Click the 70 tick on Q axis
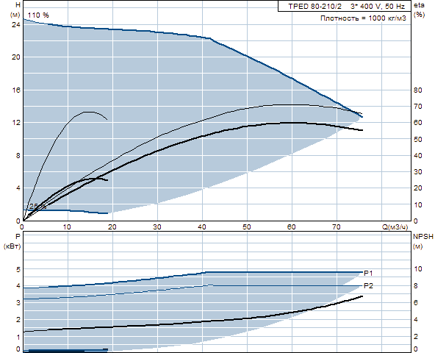This screenshot has width=435, height=353. click(337, 227)
